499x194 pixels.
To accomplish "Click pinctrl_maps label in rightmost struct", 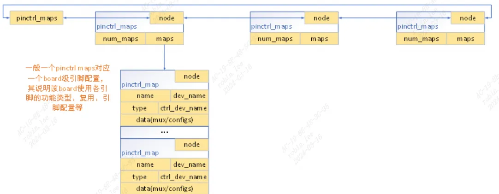I will click(x=418, y=26).
